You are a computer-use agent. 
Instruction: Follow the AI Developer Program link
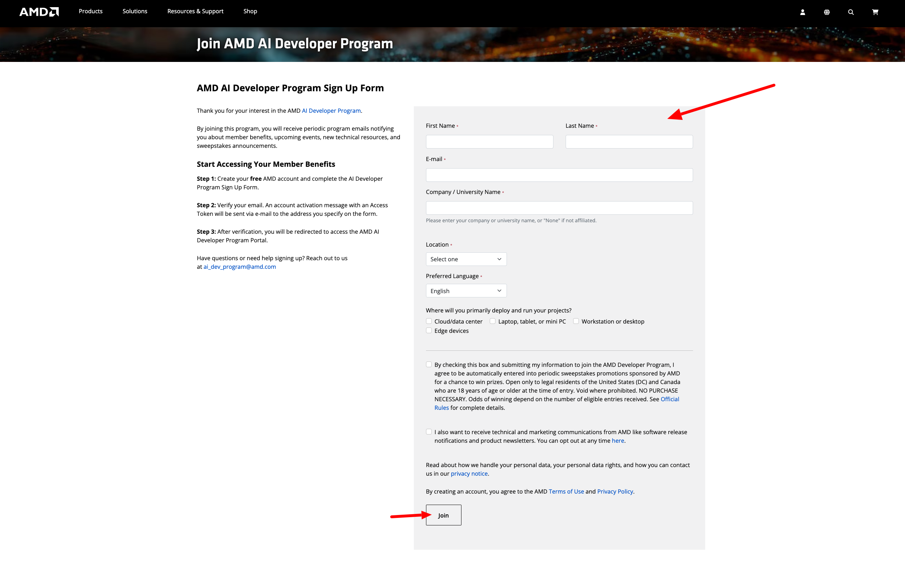click(331, 111)
